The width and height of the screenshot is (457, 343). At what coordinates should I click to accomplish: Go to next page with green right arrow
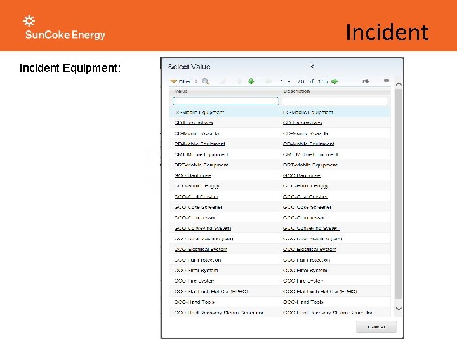click(x=334, y=81)
